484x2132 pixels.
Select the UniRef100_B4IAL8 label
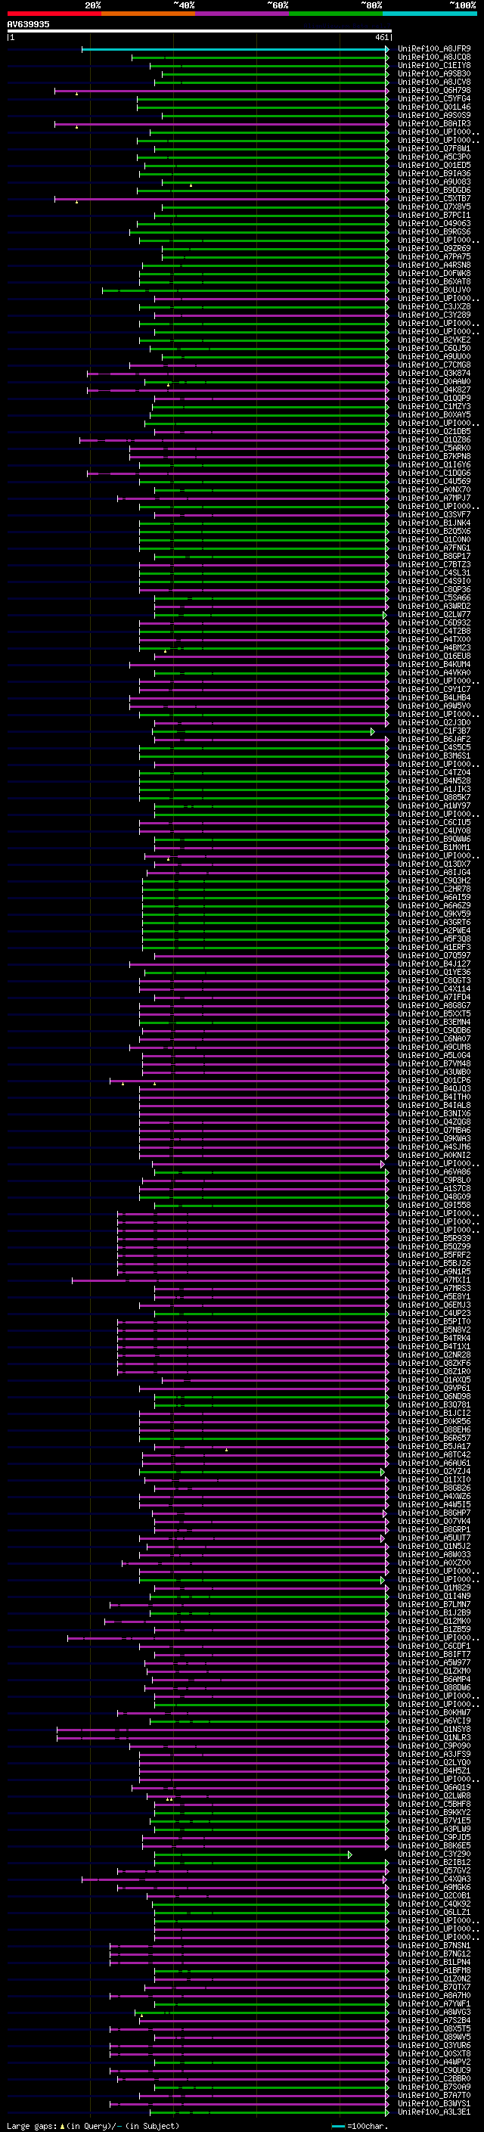pos(433,1106)
